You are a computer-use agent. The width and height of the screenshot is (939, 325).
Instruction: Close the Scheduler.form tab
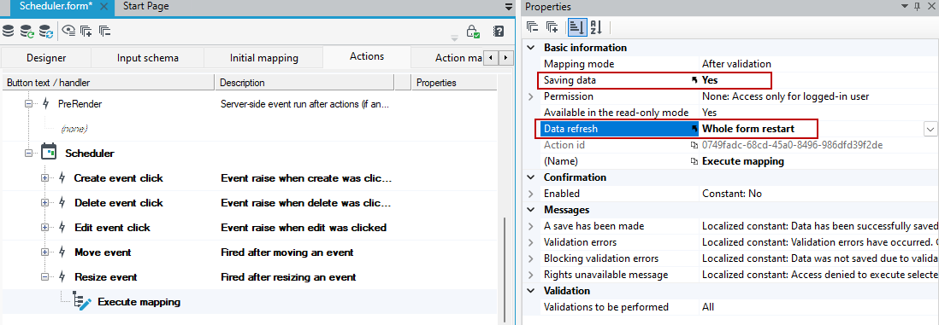103,7
